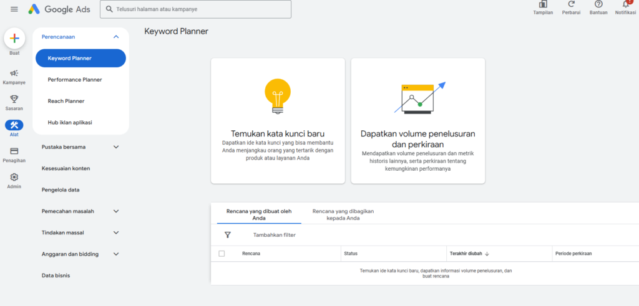This screenshot has width=639, height=306.
Task: Select Keyword Planner menu item
Action: pos(80,58)
